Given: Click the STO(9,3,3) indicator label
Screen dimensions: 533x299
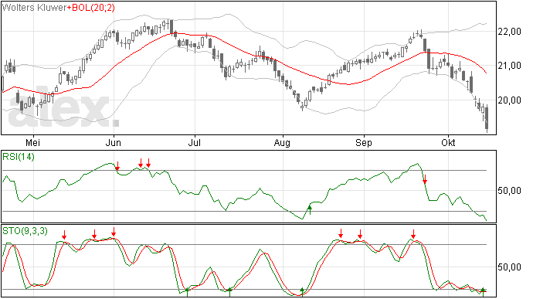Looking at the screenshot, I should point(25,231).
